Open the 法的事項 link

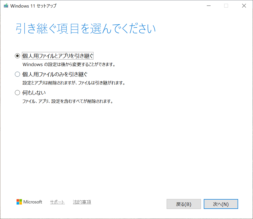[82, 202]
